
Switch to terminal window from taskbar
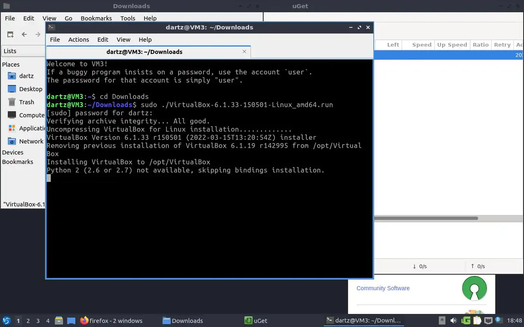click(364, 321)
